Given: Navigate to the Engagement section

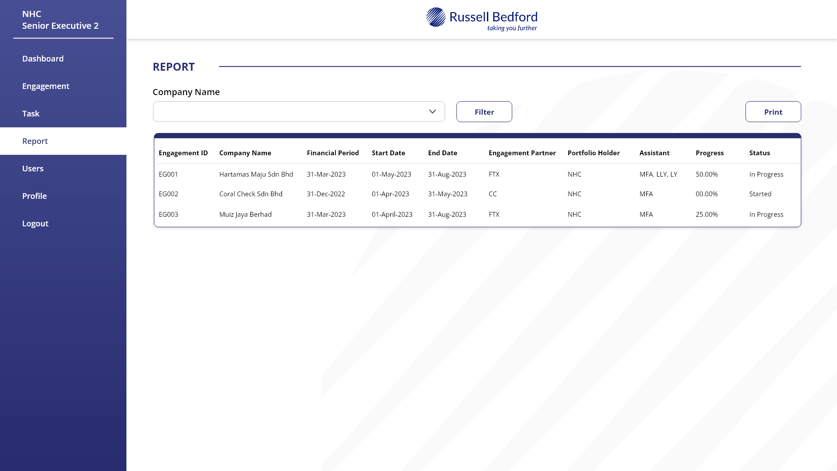Looking at the screenshot, I should click(x=46, y=86).
